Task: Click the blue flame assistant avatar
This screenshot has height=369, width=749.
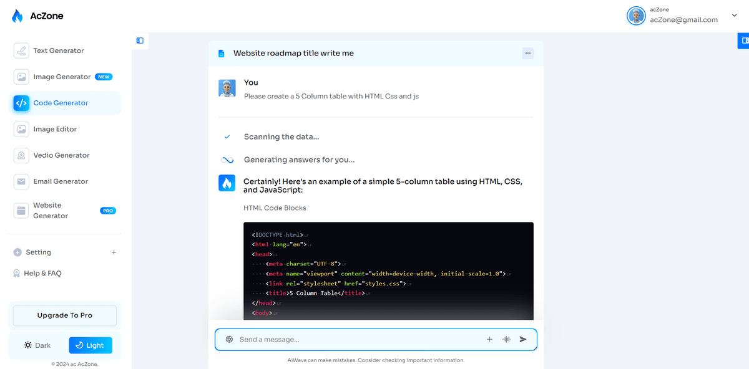Action: click(227, 183)
